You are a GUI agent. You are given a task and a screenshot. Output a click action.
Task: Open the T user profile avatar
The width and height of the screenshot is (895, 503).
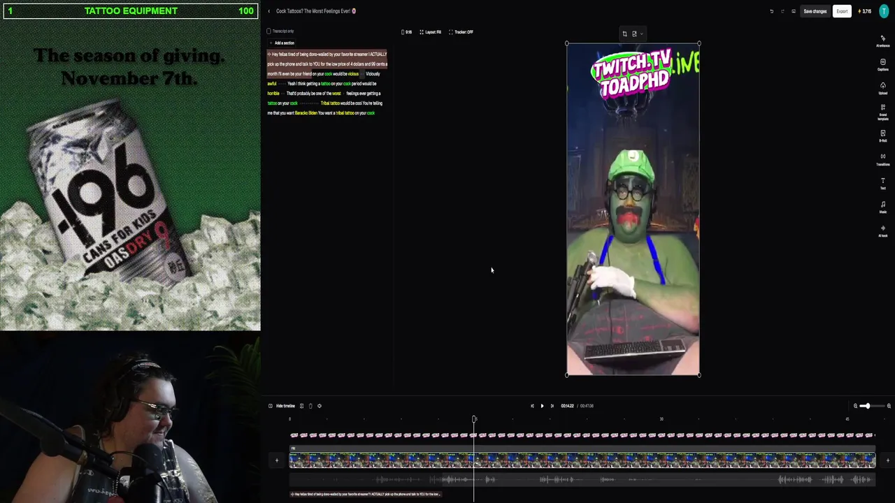click(885, 11)
